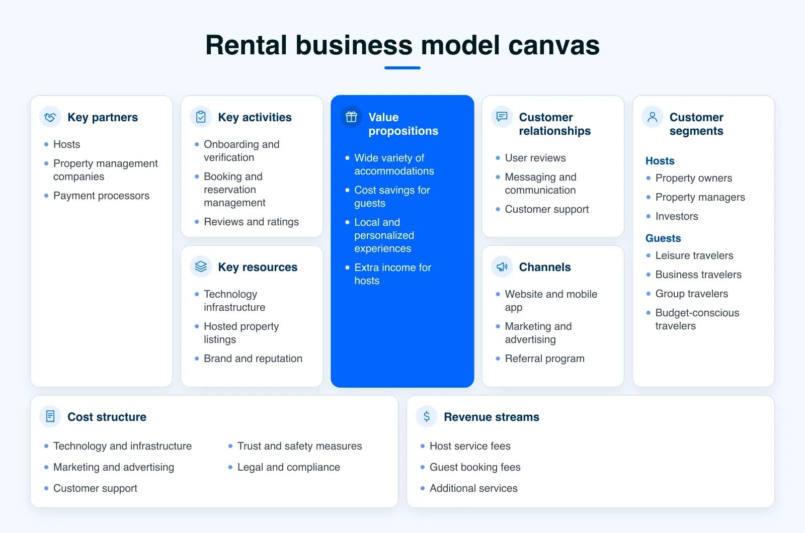Click Property management companies item
This screenshot has width=805, height=533.
point(105,170)
